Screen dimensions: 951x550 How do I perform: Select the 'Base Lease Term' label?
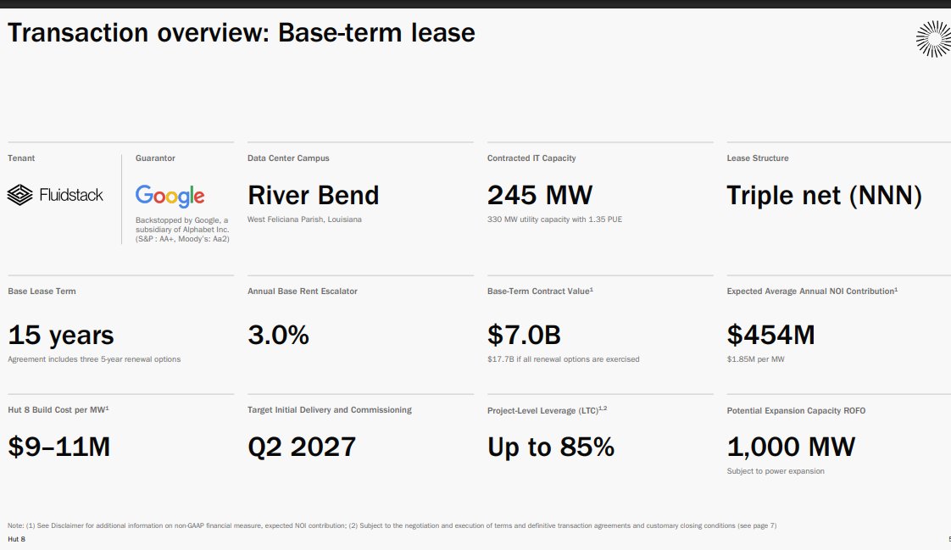(x=42, y=292)
